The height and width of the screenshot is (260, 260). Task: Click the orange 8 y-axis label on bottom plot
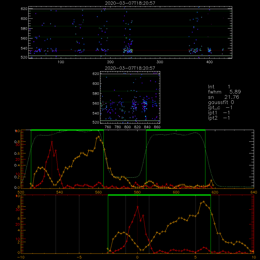tap(18, 207)
